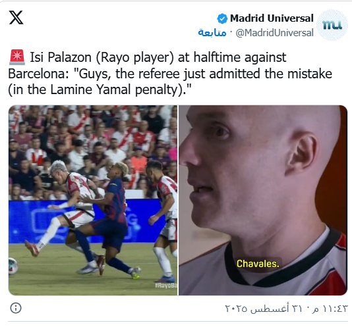The width and height of the screenshot is (352, 327).
Task: Open the Madrid Universal profile avatar
Action: (x=332, y=25)
